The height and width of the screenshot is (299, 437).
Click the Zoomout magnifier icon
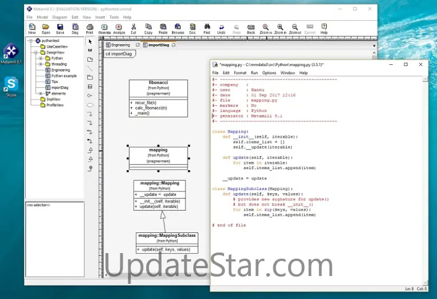click(x=295, y=29)
